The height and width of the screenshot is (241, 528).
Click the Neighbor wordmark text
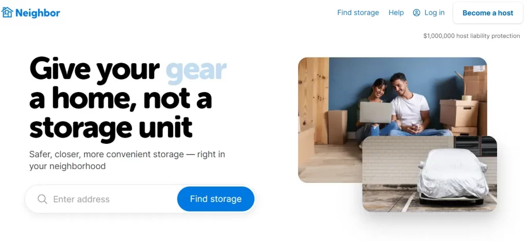38,13
